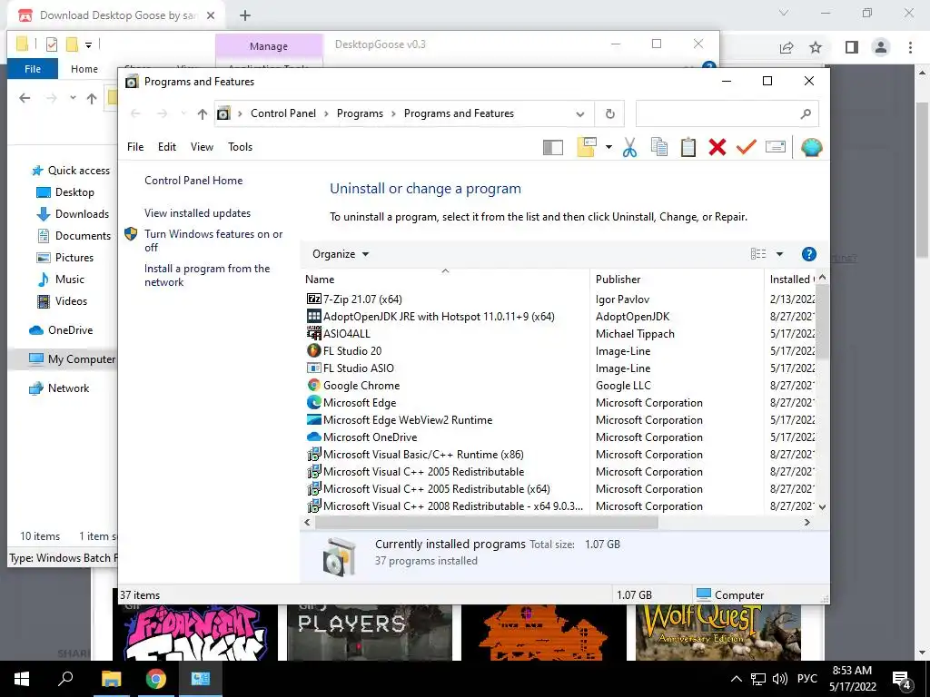Open the Friday Night Funkin game thumbnail
Image resolution: width=930 pixels, height=697 pixels.
point(196,632)
